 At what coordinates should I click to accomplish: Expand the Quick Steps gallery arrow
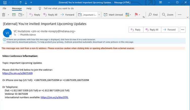[99, 15]
